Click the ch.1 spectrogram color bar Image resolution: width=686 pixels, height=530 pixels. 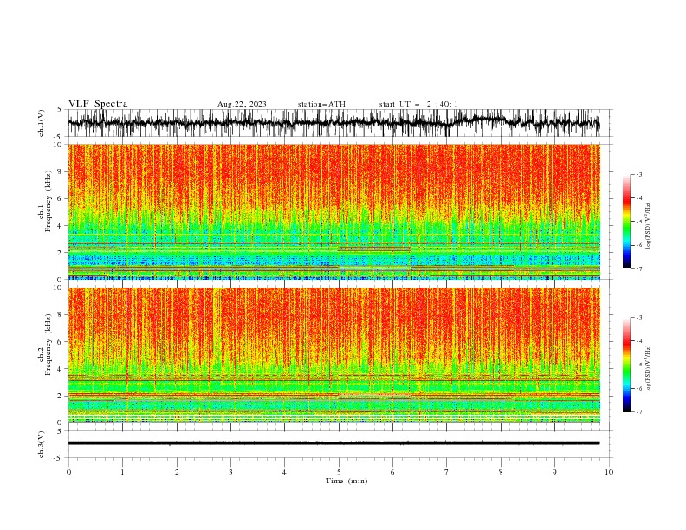626,222
